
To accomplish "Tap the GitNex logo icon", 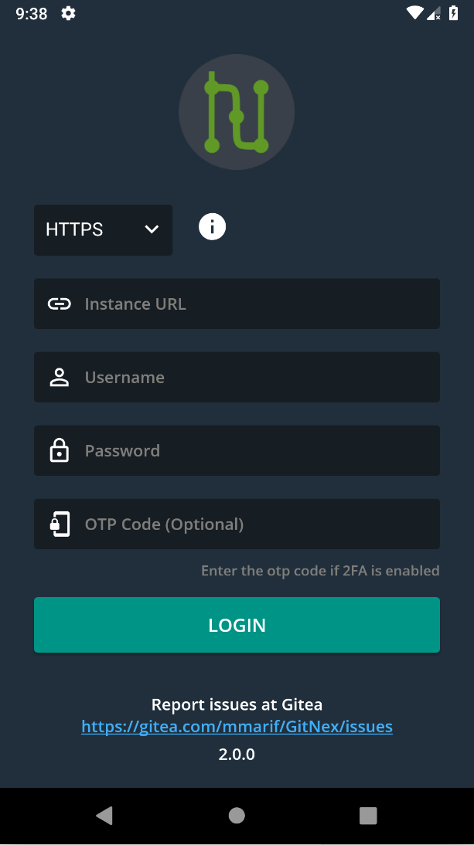I will tap(237, 112).
